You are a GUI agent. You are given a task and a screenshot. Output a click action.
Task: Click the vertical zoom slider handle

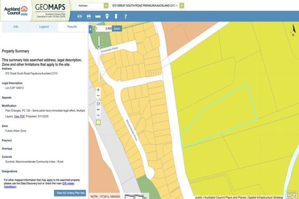[99, 47]
